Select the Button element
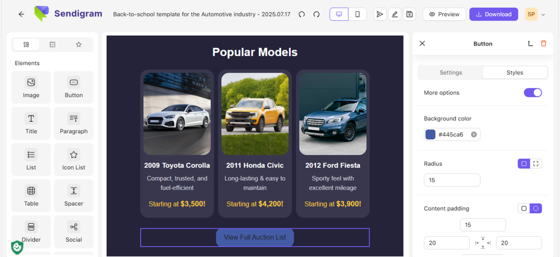560x257 pixels. (74, 87)
